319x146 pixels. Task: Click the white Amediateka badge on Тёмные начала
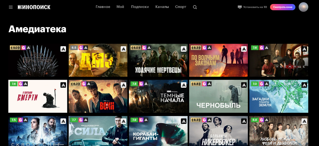183,85
